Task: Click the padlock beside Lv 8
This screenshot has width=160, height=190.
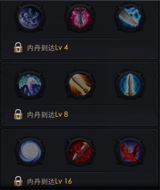Action: (18, 114)
